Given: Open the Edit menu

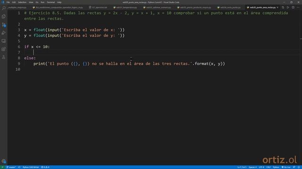Looking at the screenshot, I should pyautogui.click(x=14, y=2).
